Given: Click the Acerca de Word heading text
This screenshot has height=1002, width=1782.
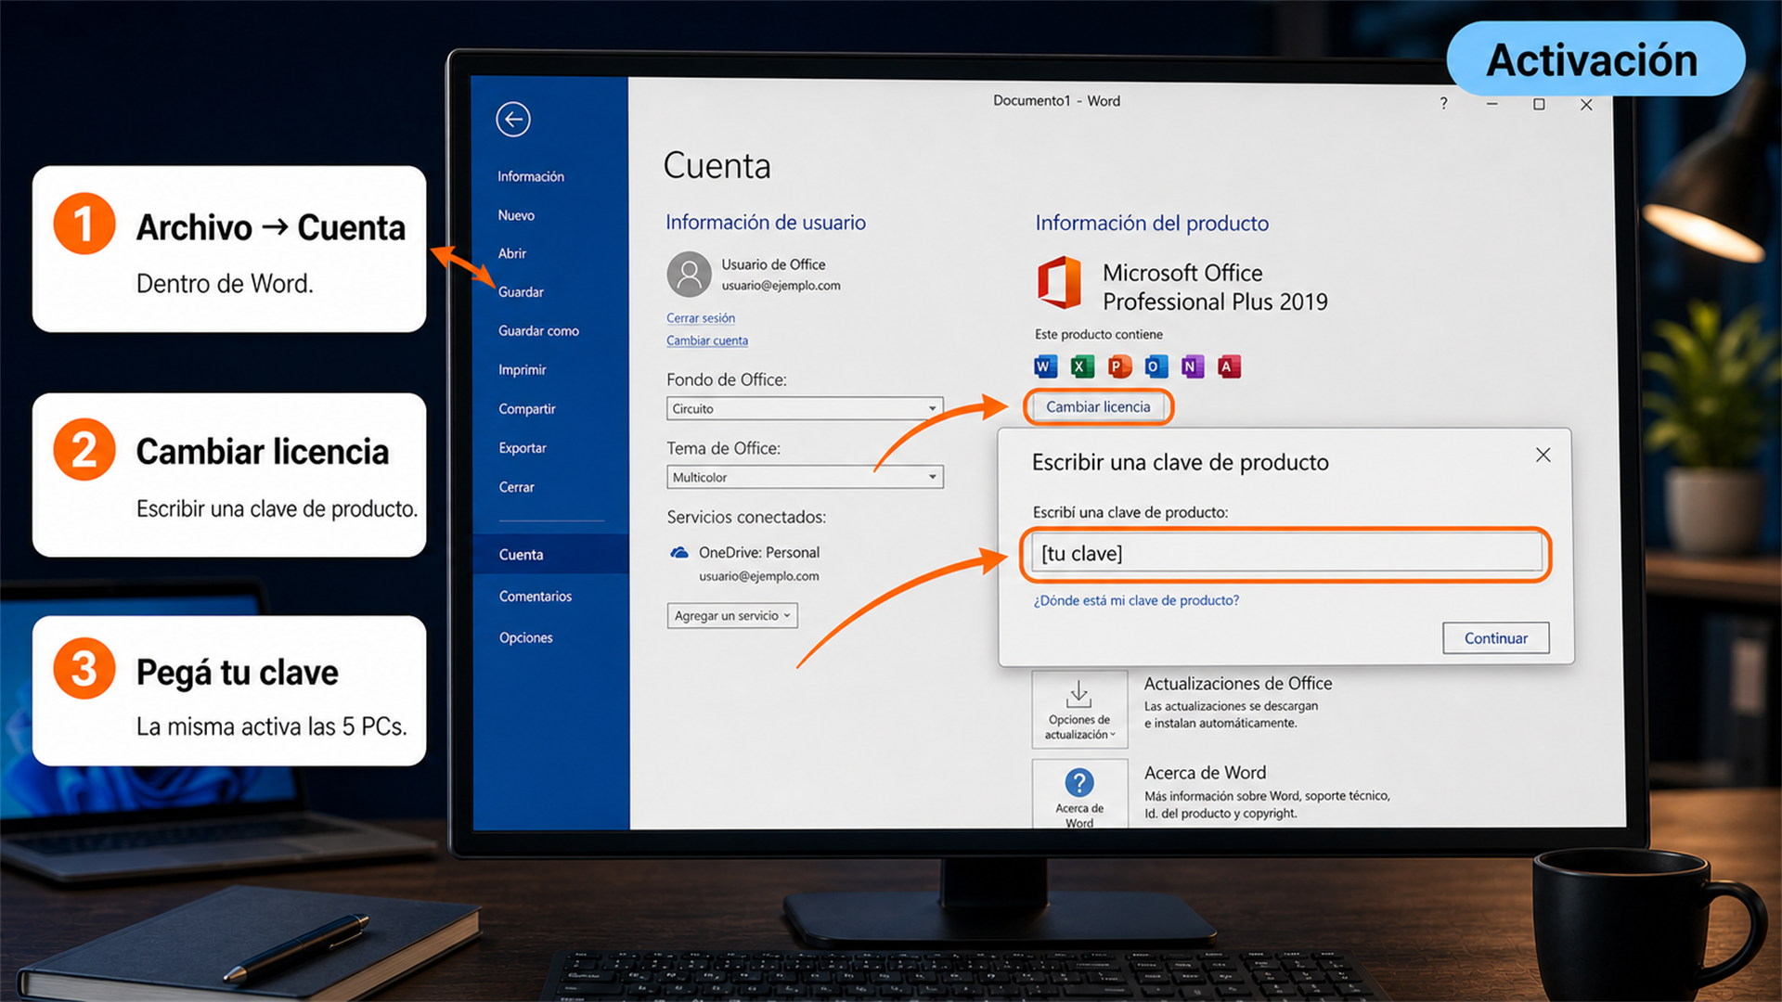Looking at the screenshot, I should pyautogui.click(x=1205, y=773).
